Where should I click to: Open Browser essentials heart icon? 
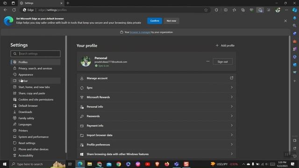251,10
